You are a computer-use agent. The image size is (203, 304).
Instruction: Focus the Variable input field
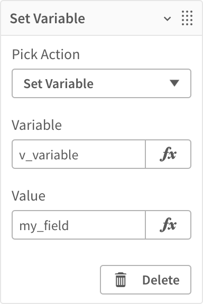[x=79, y=154]
